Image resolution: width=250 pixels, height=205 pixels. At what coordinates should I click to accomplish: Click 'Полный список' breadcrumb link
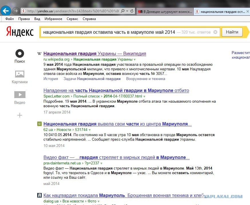click(x=87, y=96)
